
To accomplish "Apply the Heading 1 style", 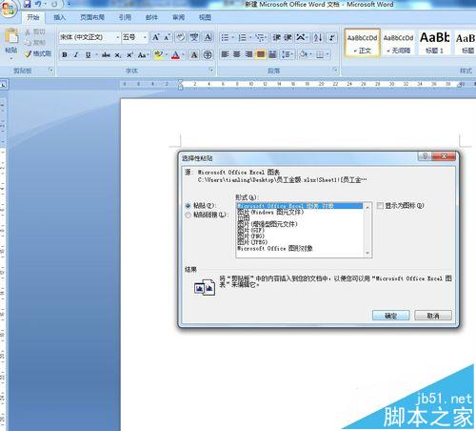I will [x=434, y=43].
